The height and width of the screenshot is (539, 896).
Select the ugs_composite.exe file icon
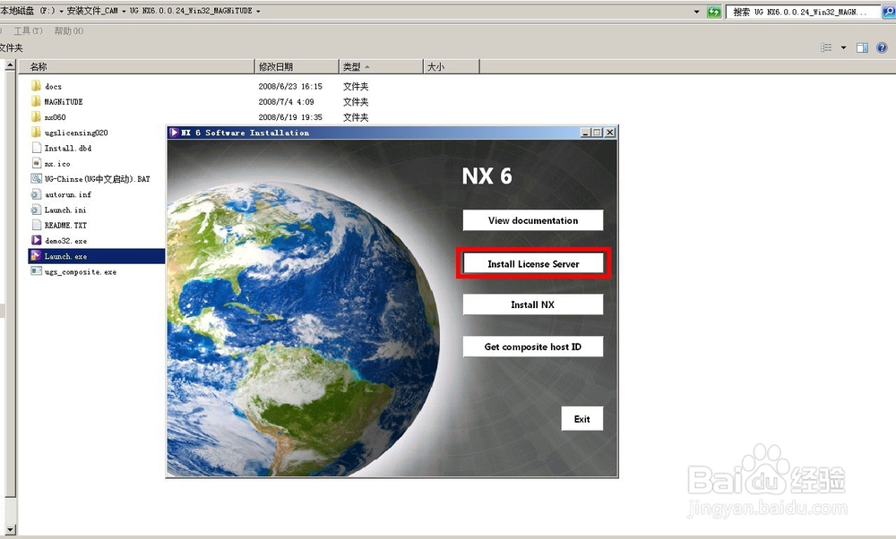[36, 271]
